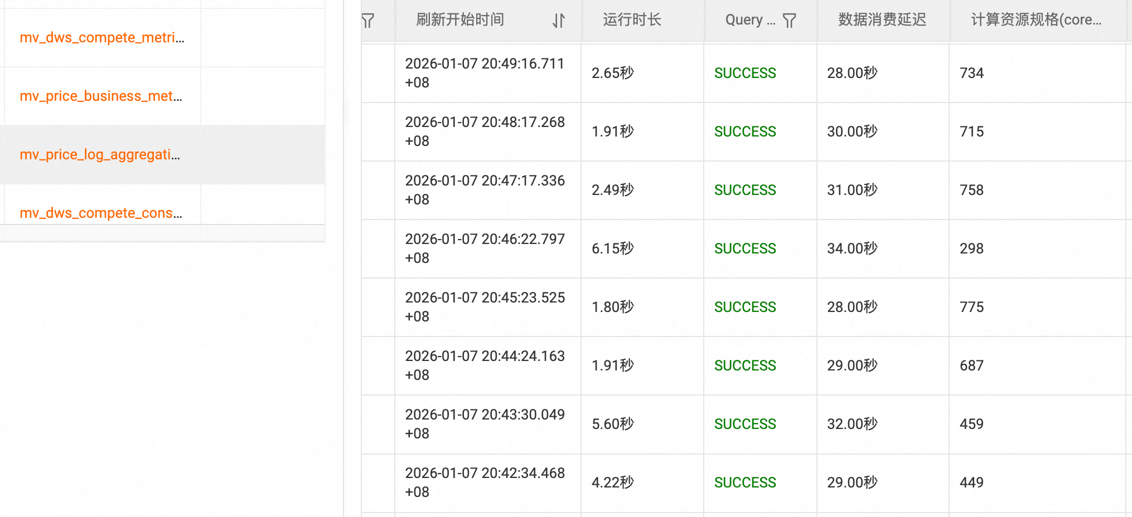The image size is (1132, 517).
Task: Click the 34.00秒 consumption delay cell
Action: 852,248
